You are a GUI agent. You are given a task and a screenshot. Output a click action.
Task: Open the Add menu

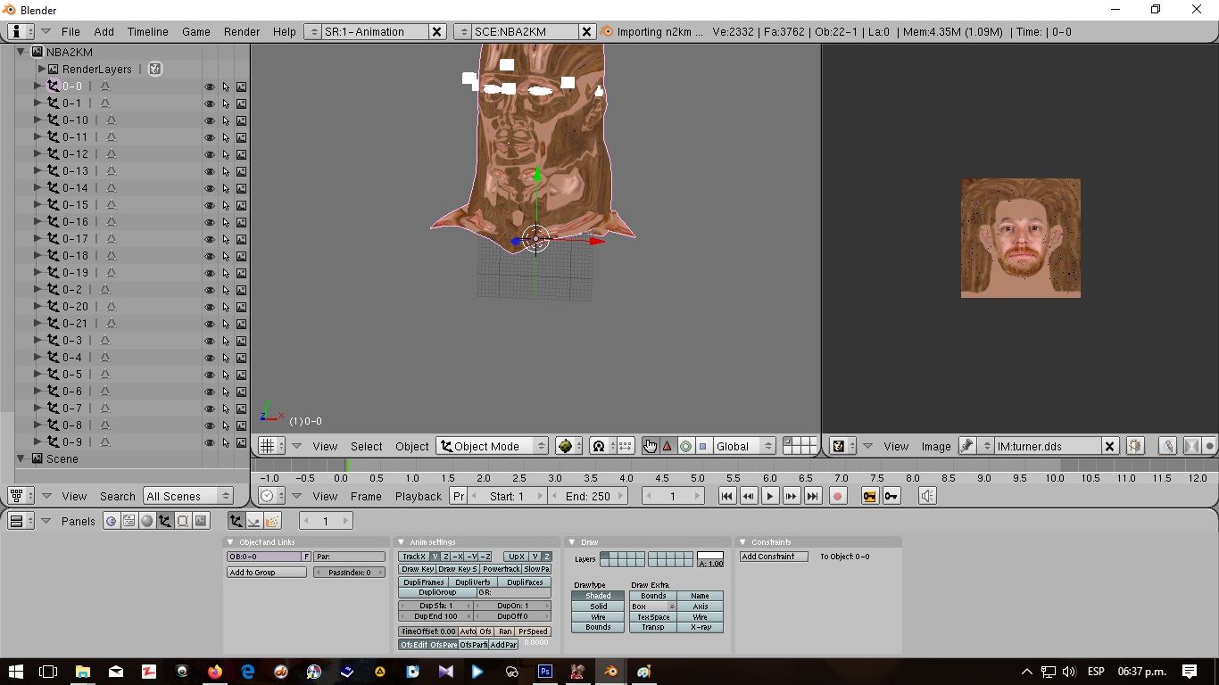tap(104, 31)
